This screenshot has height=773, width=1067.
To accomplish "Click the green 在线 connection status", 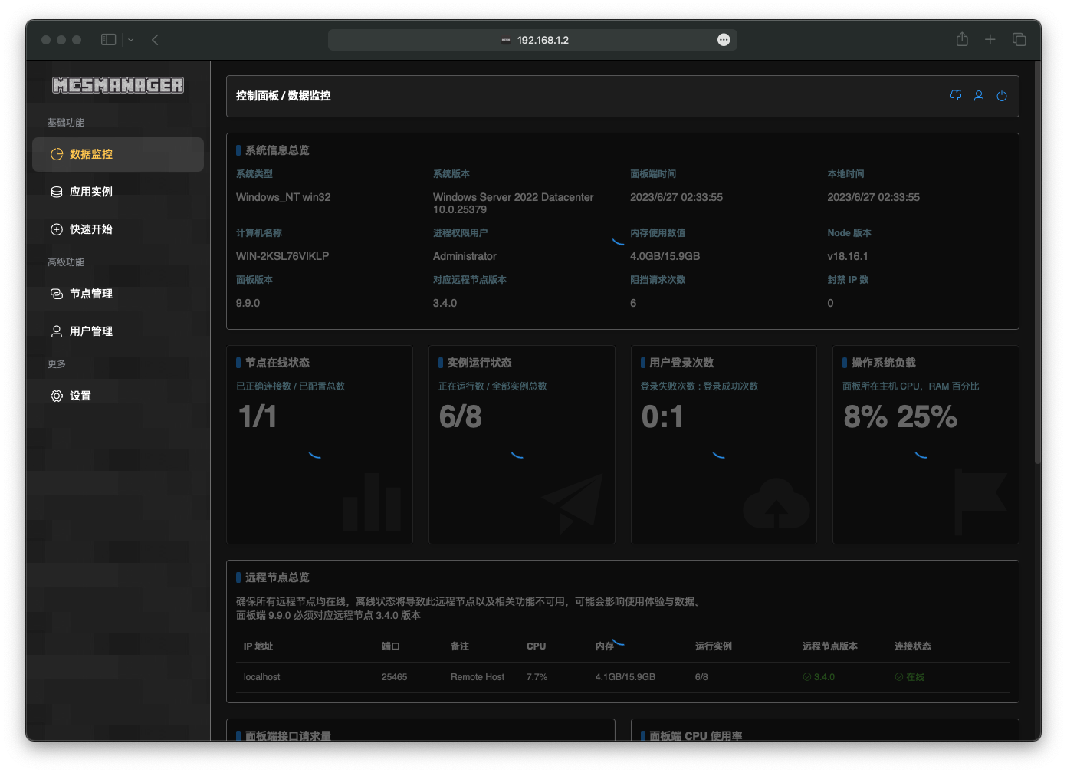I will pyautogui.click(x=910, y=677).
